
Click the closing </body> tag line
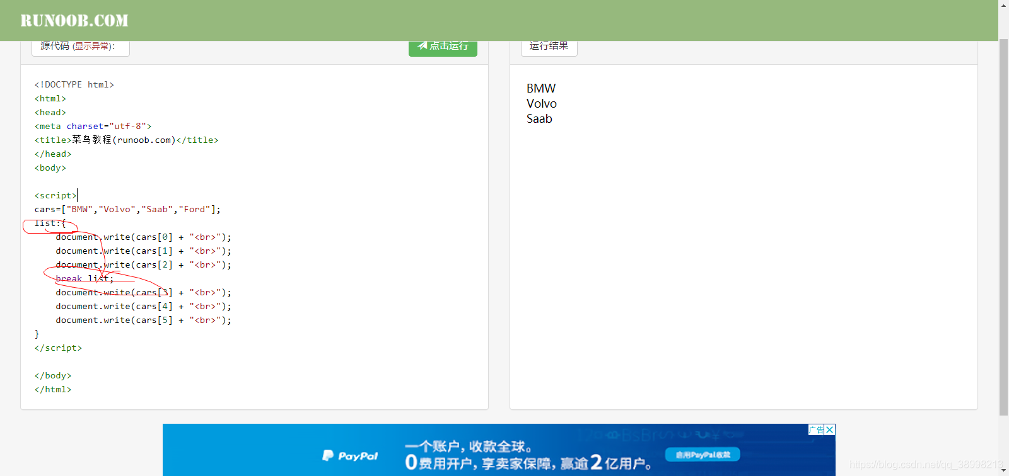(53, 375)
